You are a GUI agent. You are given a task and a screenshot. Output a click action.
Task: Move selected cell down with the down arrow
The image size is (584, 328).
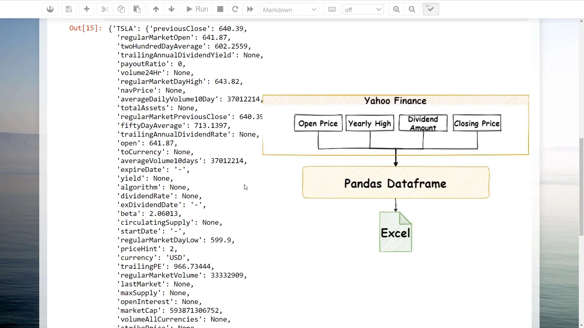(x=172, y=9)
